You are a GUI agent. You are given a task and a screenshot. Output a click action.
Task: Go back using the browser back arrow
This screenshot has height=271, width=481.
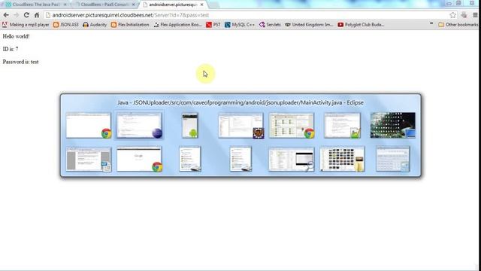pos(6,15)
